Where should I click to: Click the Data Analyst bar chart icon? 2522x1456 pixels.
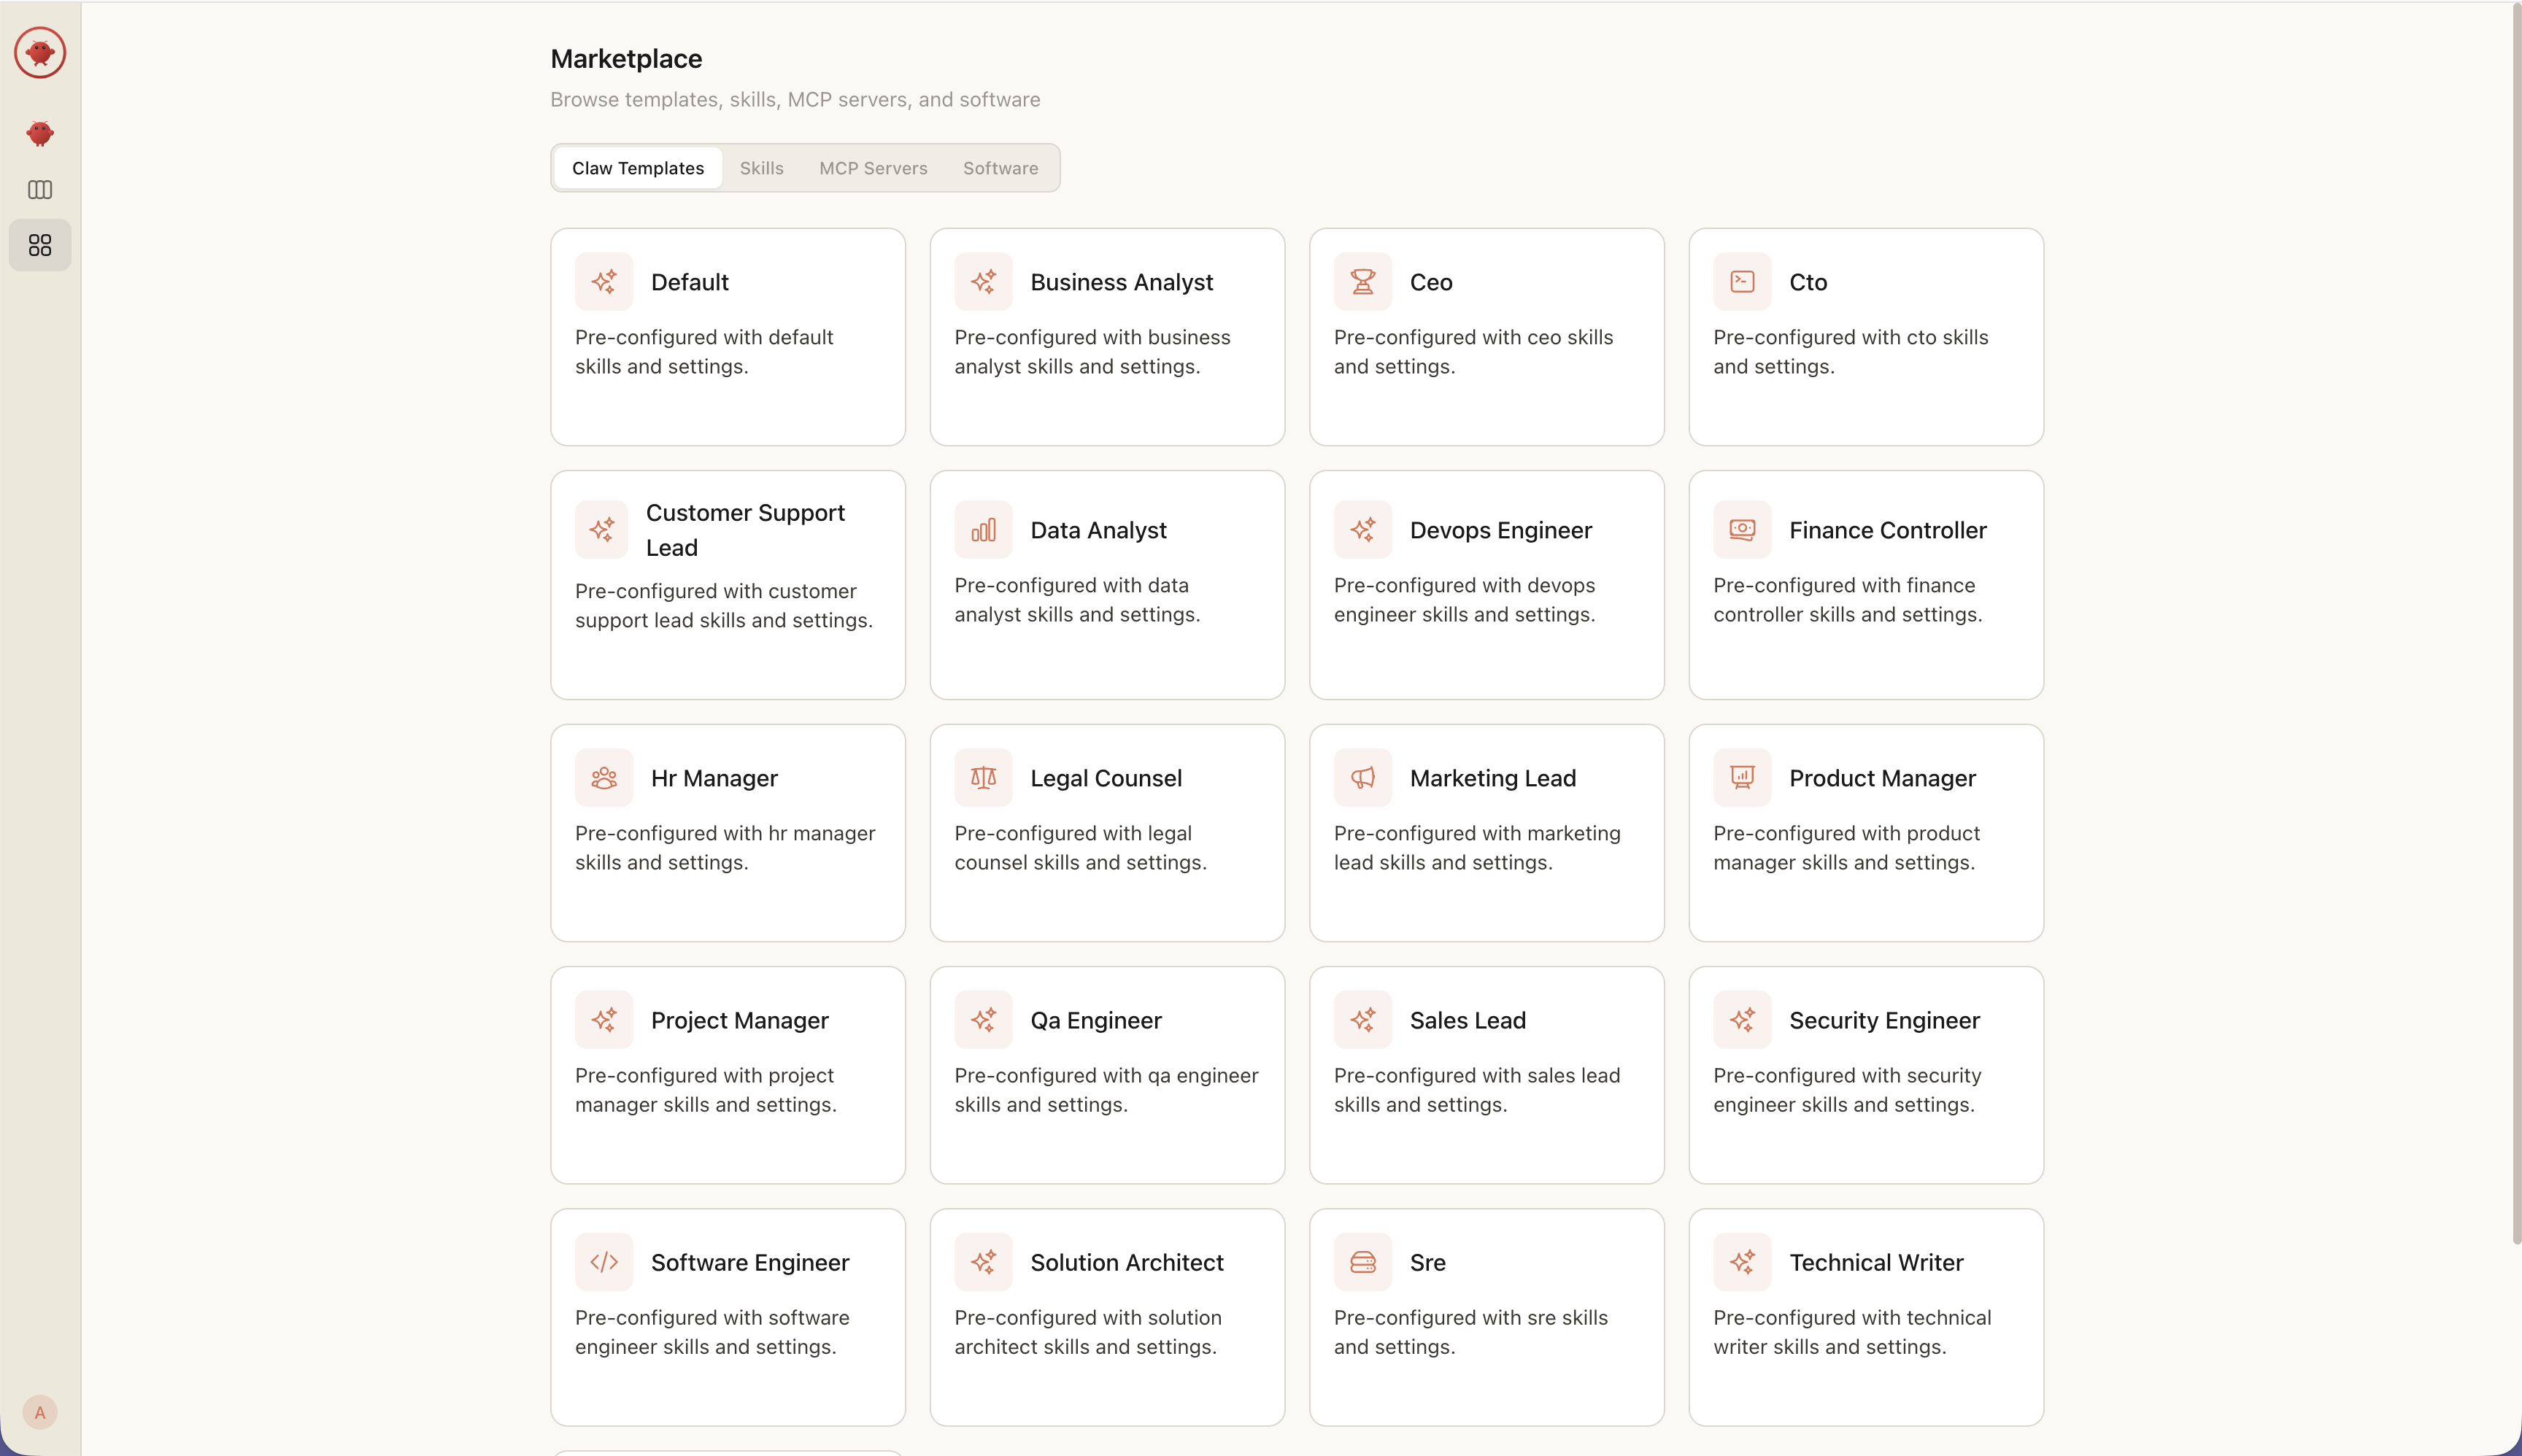click(984, 530)
